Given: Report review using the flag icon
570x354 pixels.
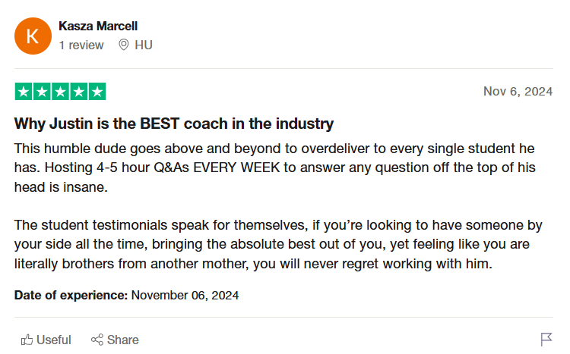Looking at the screenshot, I should click(x=546, y=340).
